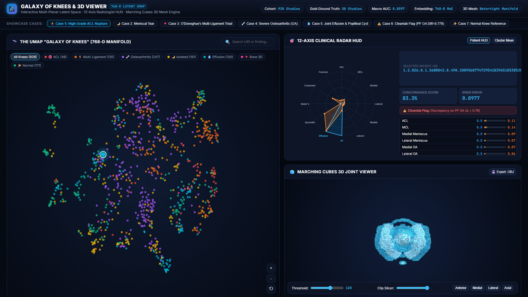Select the Medial view button
The image size is (528, 297).
pyautogui.click(x=477, y=288)
